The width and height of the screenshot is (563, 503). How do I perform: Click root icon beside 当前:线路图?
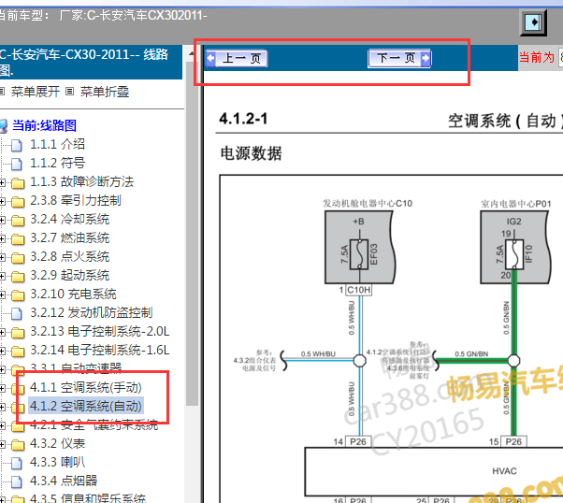click(x=3, y=126)
